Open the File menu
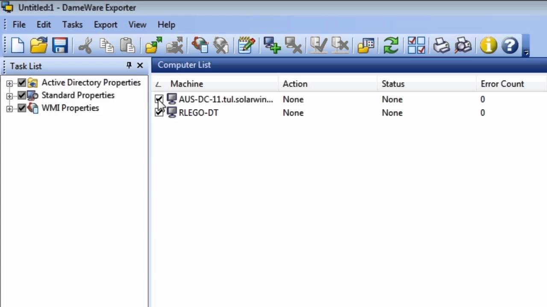Image resolution: width=547 pixels, height=307 pixels. 19,24
